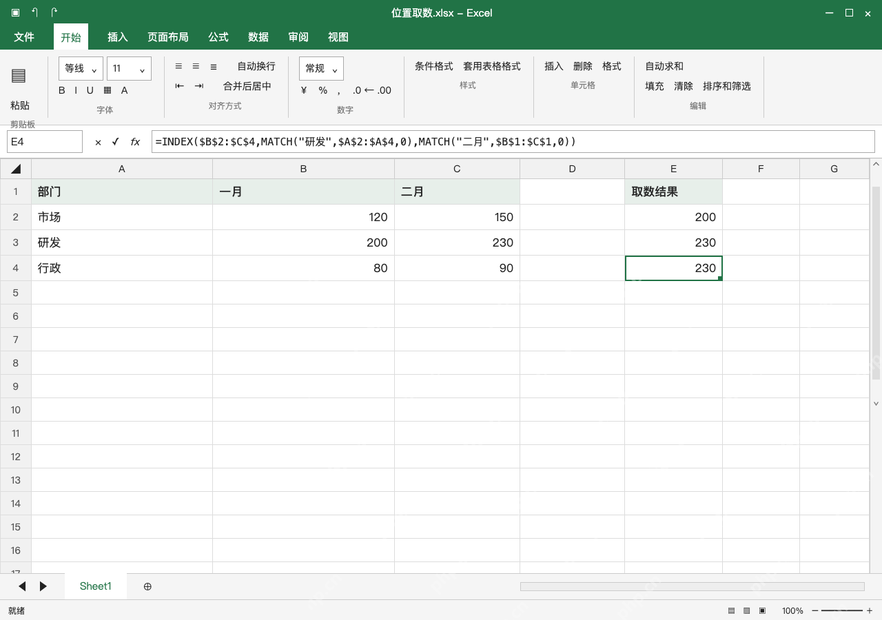
Task: Open the 套用表格格式 gallery
Action: 492,66
